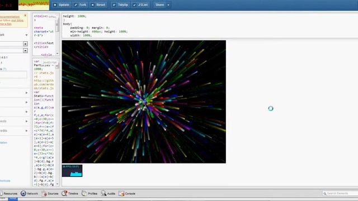This screenshot has height=201, width=358.
Task: Open the Sources tab in DevTools
Action: point(50,194)
